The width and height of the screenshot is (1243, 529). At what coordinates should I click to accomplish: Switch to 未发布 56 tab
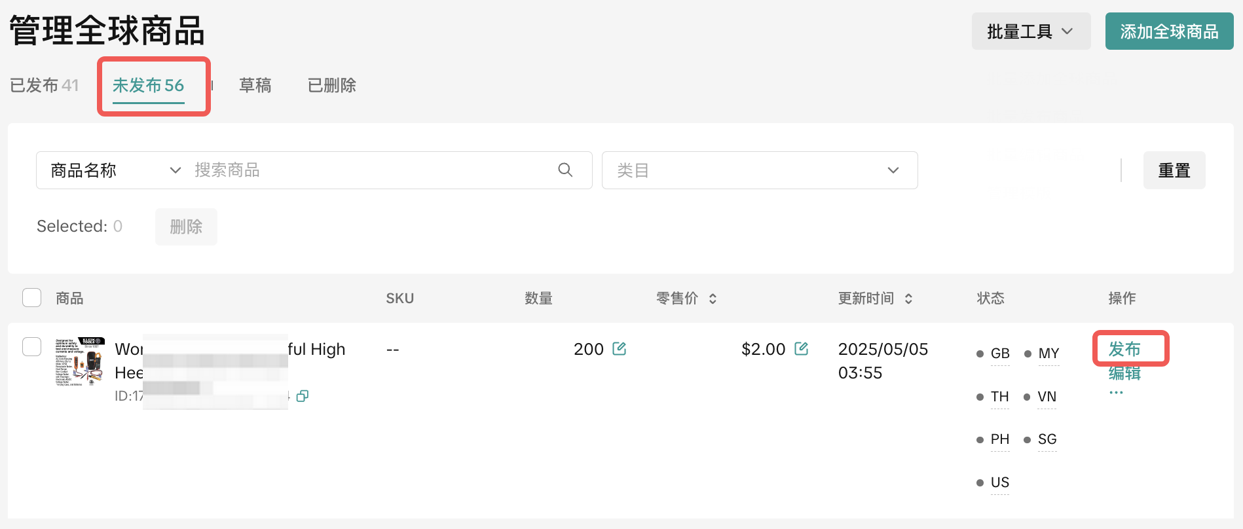pyautogui.click(x=149, y=85)
